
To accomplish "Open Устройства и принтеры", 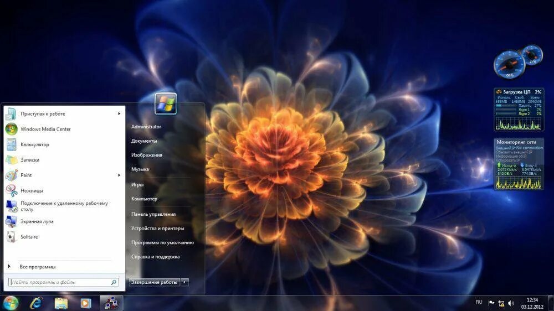I will click(157, 229).
